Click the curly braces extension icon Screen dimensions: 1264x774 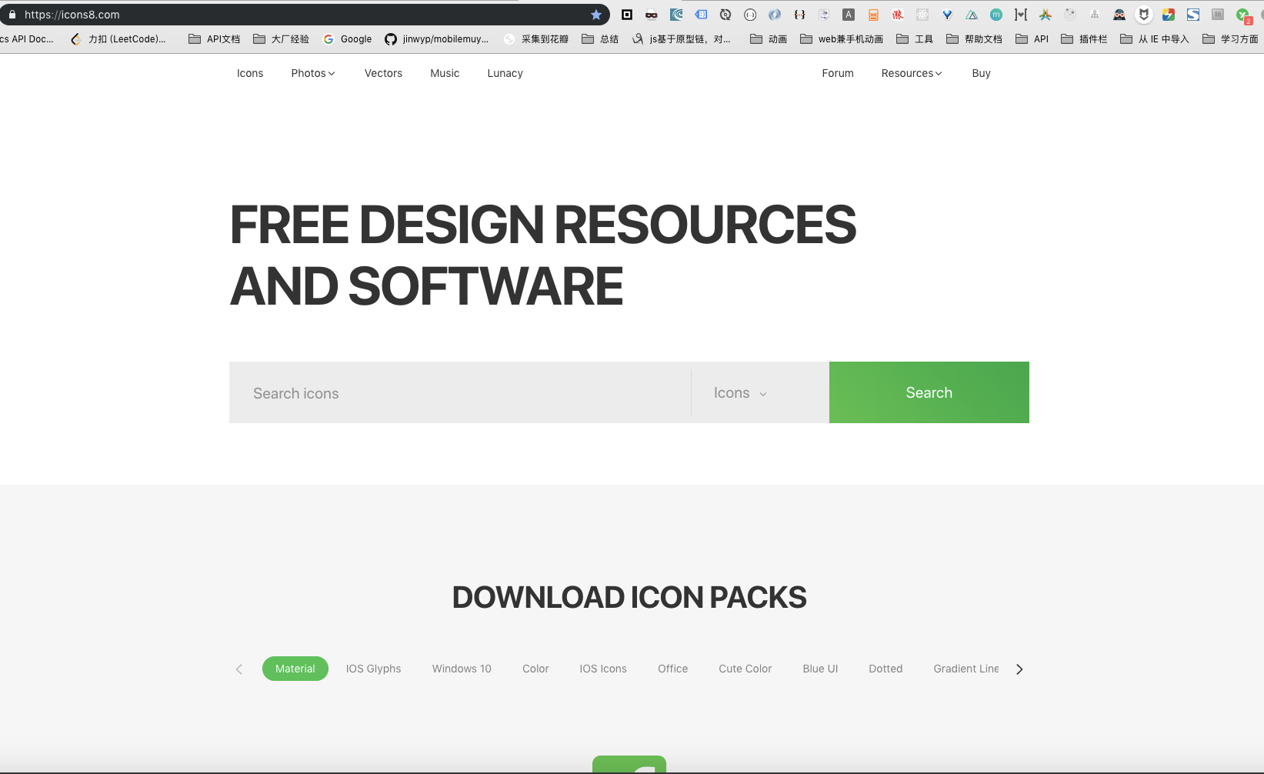pyautogui.click(x=799, y=15)
